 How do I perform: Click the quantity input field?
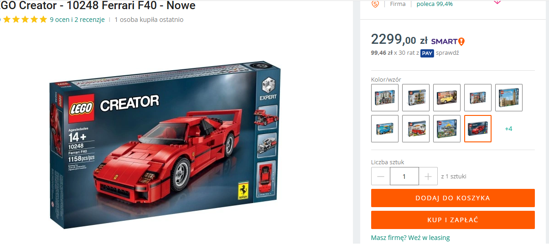[404, 176]
